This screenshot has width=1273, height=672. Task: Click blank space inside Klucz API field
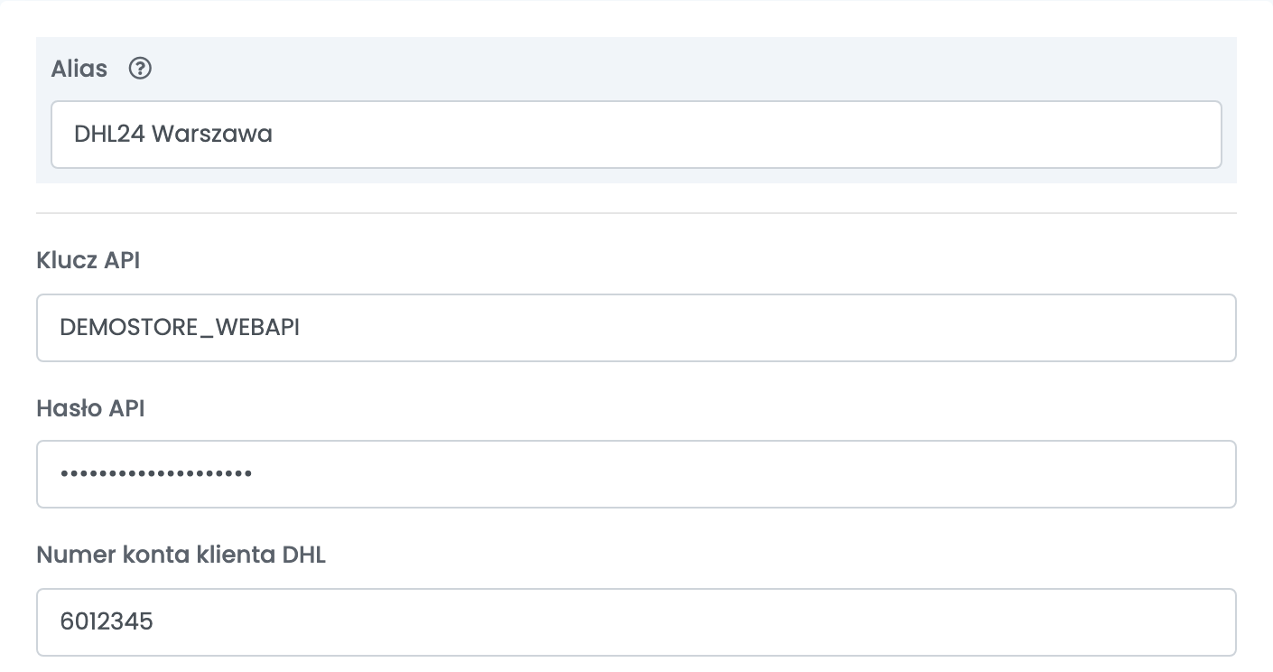(767, 328)
